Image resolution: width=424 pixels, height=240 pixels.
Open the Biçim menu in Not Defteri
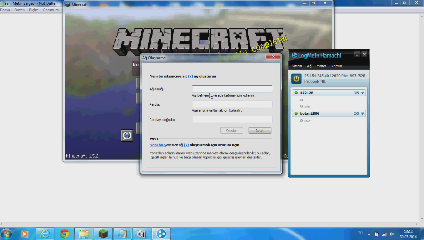[34, 10]
